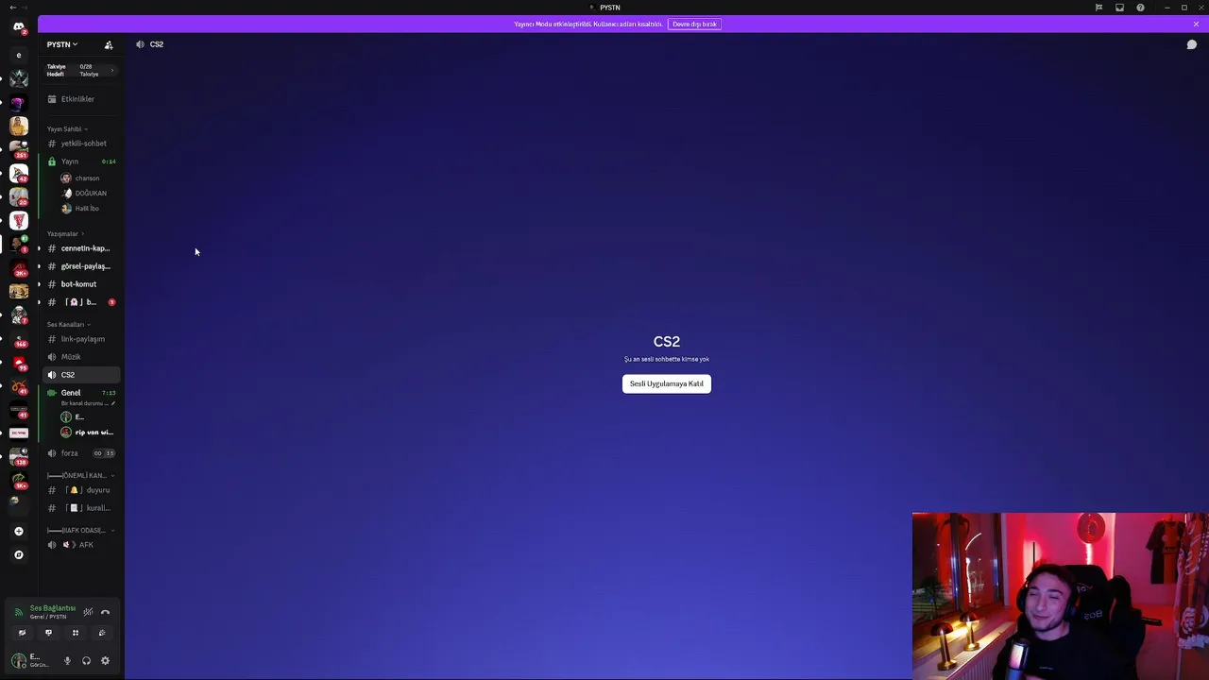Open the PYSTN server dropdown menu
1209x680 pixels.
63,44
